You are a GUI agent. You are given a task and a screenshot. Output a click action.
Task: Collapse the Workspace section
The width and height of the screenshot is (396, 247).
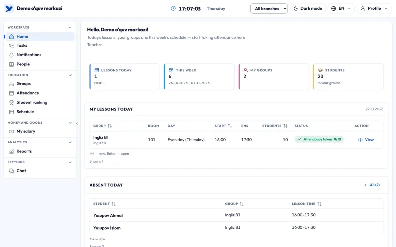pos(70,27)
